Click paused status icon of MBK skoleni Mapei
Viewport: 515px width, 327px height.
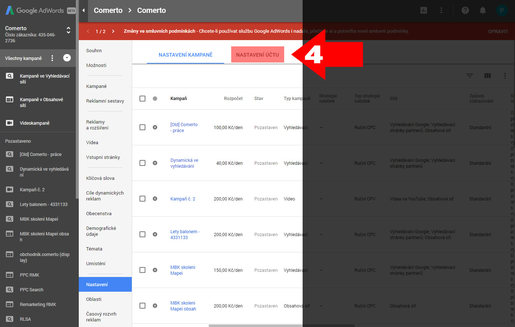(155, 270)
